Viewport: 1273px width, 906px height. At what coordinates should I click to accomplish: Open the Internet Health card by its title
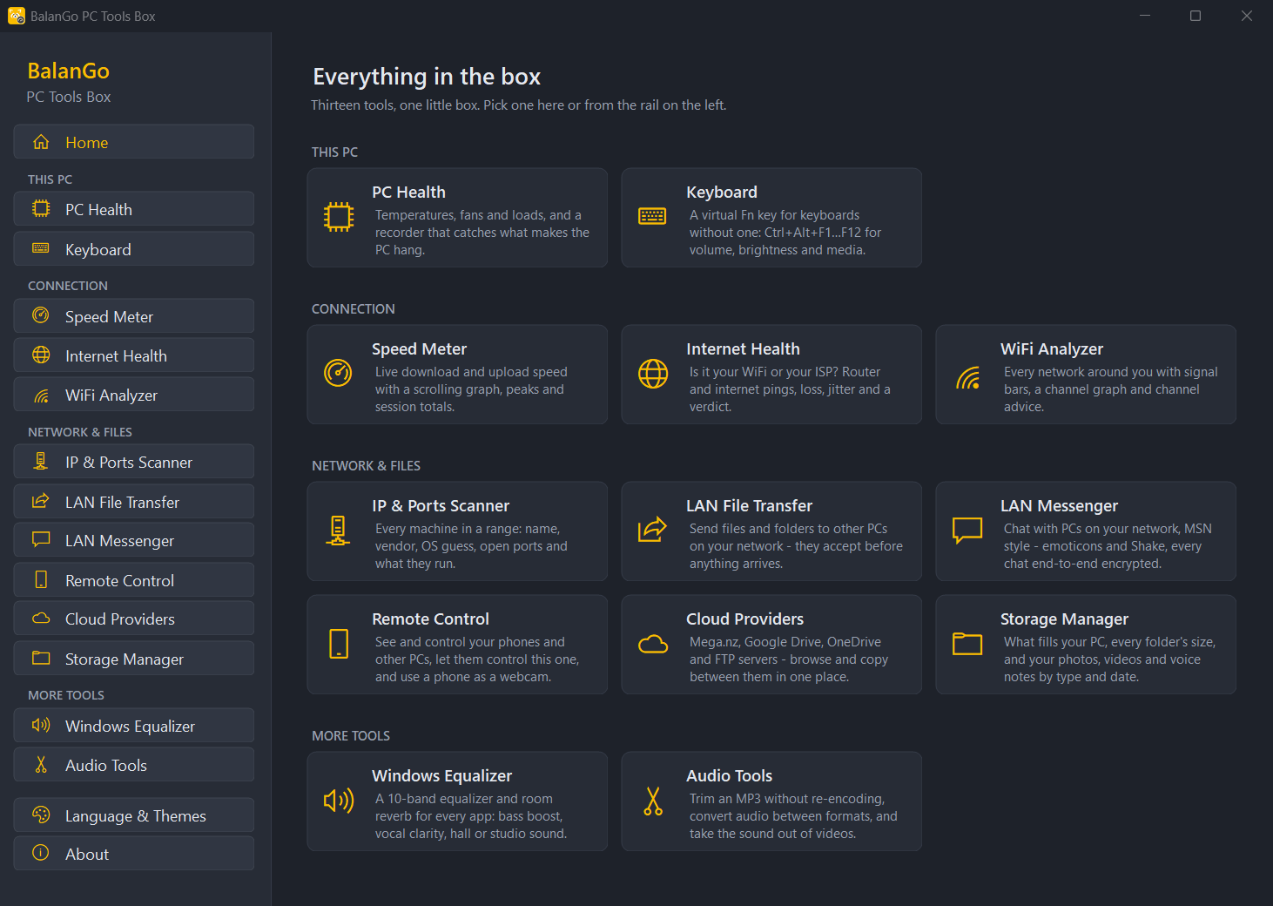pos(743,348)
